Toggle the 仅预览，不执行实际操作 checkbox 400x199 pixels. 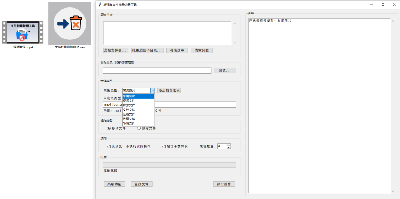(x=109, y=146)
